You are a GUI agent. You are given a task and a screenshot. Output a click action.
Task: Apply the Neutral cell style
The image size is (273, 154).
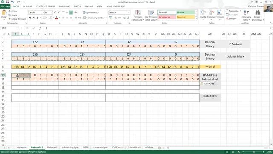pos(186,17)
